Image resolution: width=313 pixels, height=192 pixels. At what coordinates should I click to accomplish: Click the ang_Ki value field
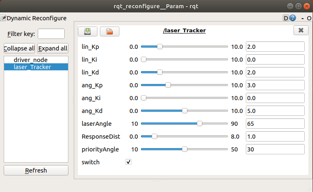coord(275,98)
